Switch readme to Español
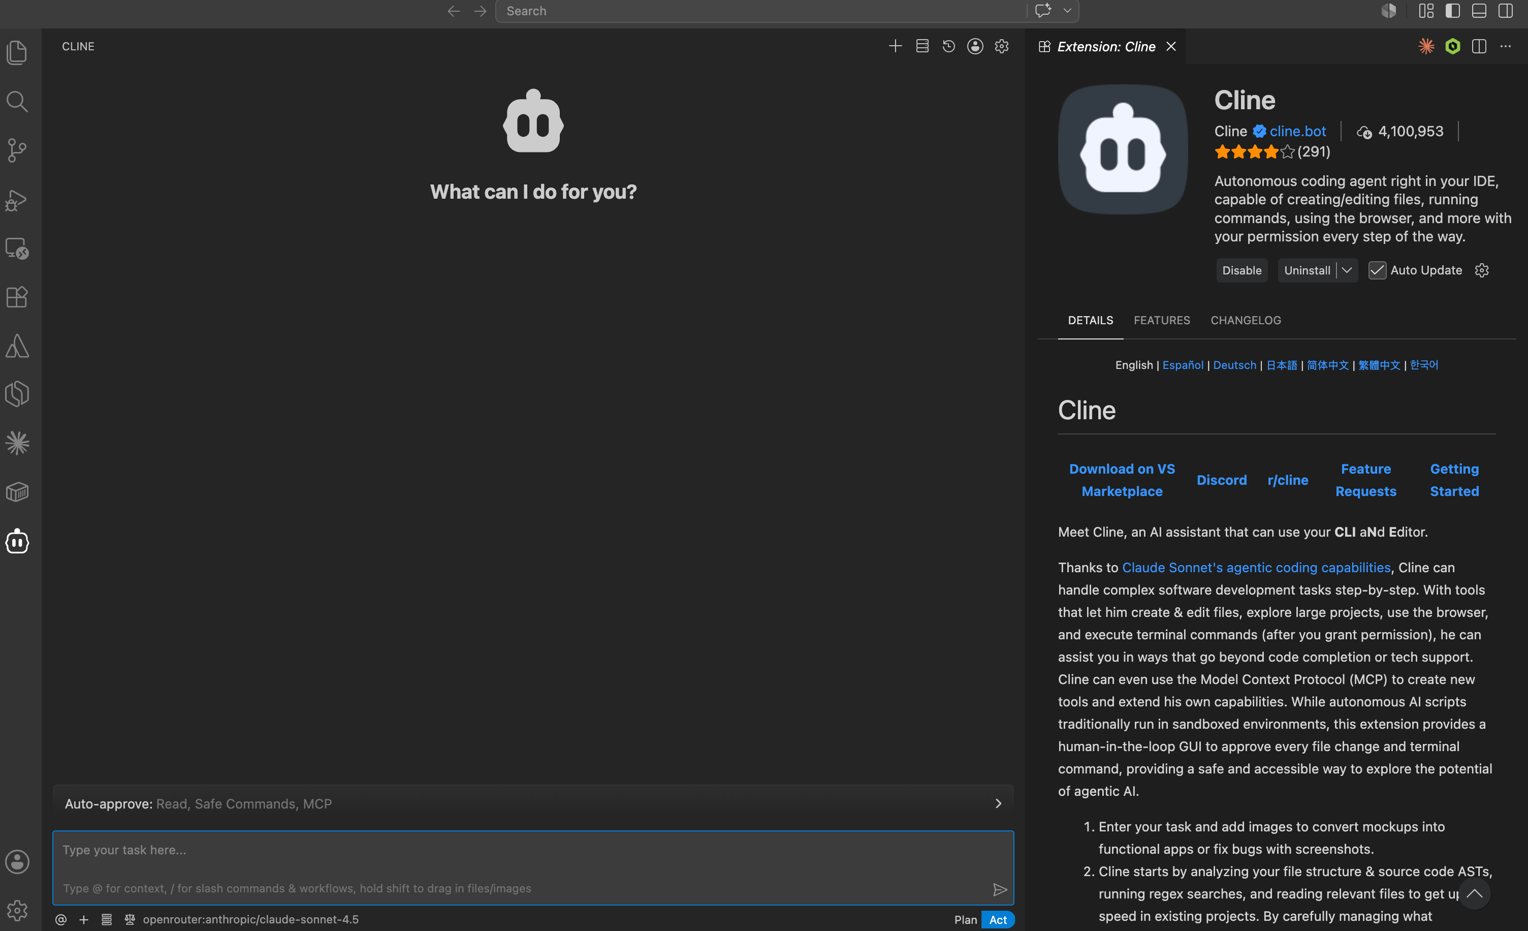The image size is (1528, 931). coord(1182,365)
